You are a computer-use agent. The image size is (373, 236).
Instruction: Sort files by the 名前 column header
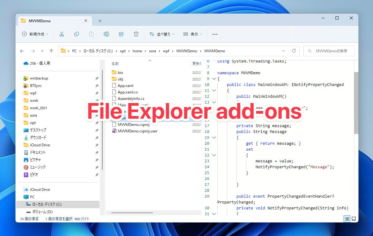pos(115,63)
